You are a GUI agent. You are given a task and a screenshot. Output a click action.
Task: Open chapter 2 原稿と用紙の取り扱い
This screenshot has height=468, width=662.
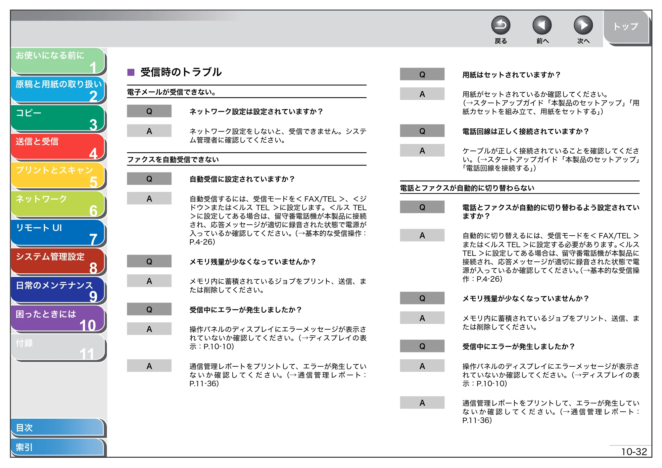coord(58,90)
